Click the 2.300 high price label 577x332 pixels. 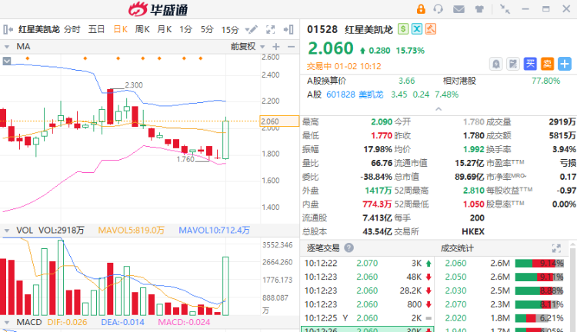[134, 85]
